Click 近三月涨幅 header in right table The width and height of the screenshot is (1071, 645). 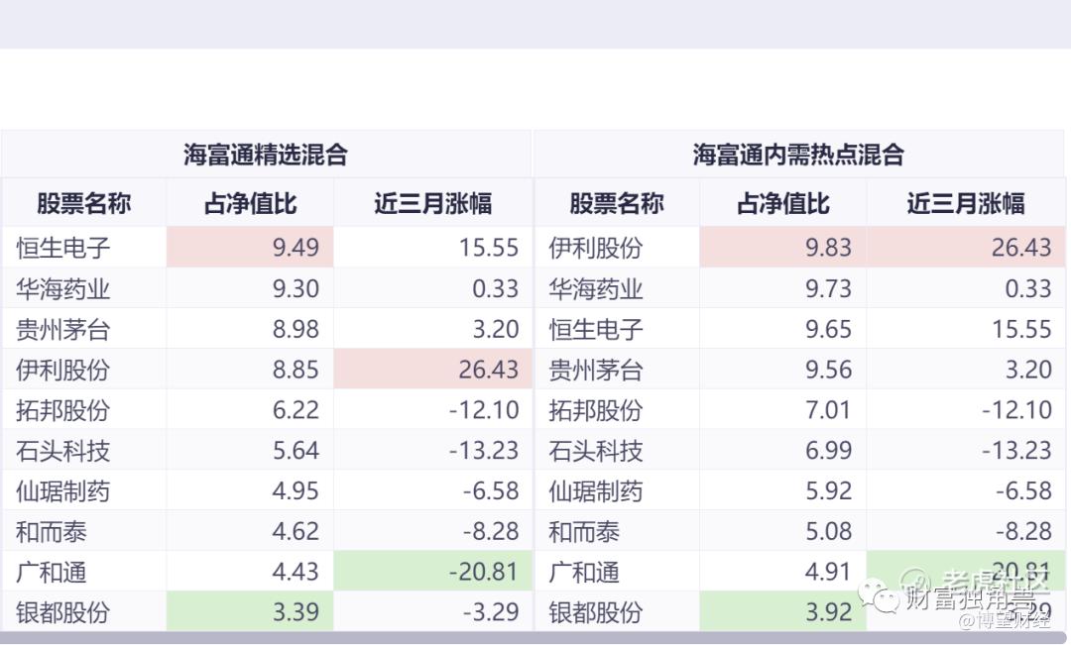point(966,204)
